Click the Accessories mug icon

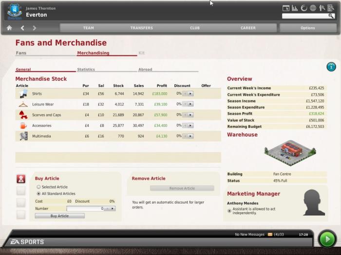tap(23, 125)
